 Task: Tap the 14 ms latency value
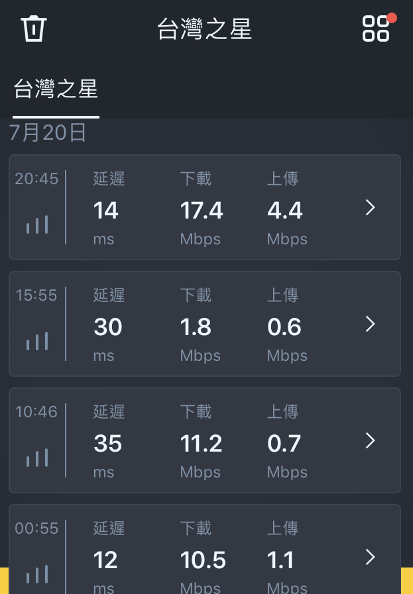tap(106, 211)
